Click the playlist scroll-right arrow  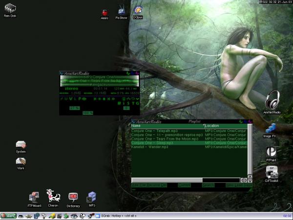pyautogui.click(x=246, y=180)
